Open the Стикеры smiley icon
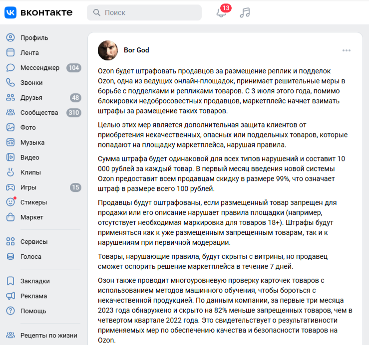369x345 pixels. (10, 202)
